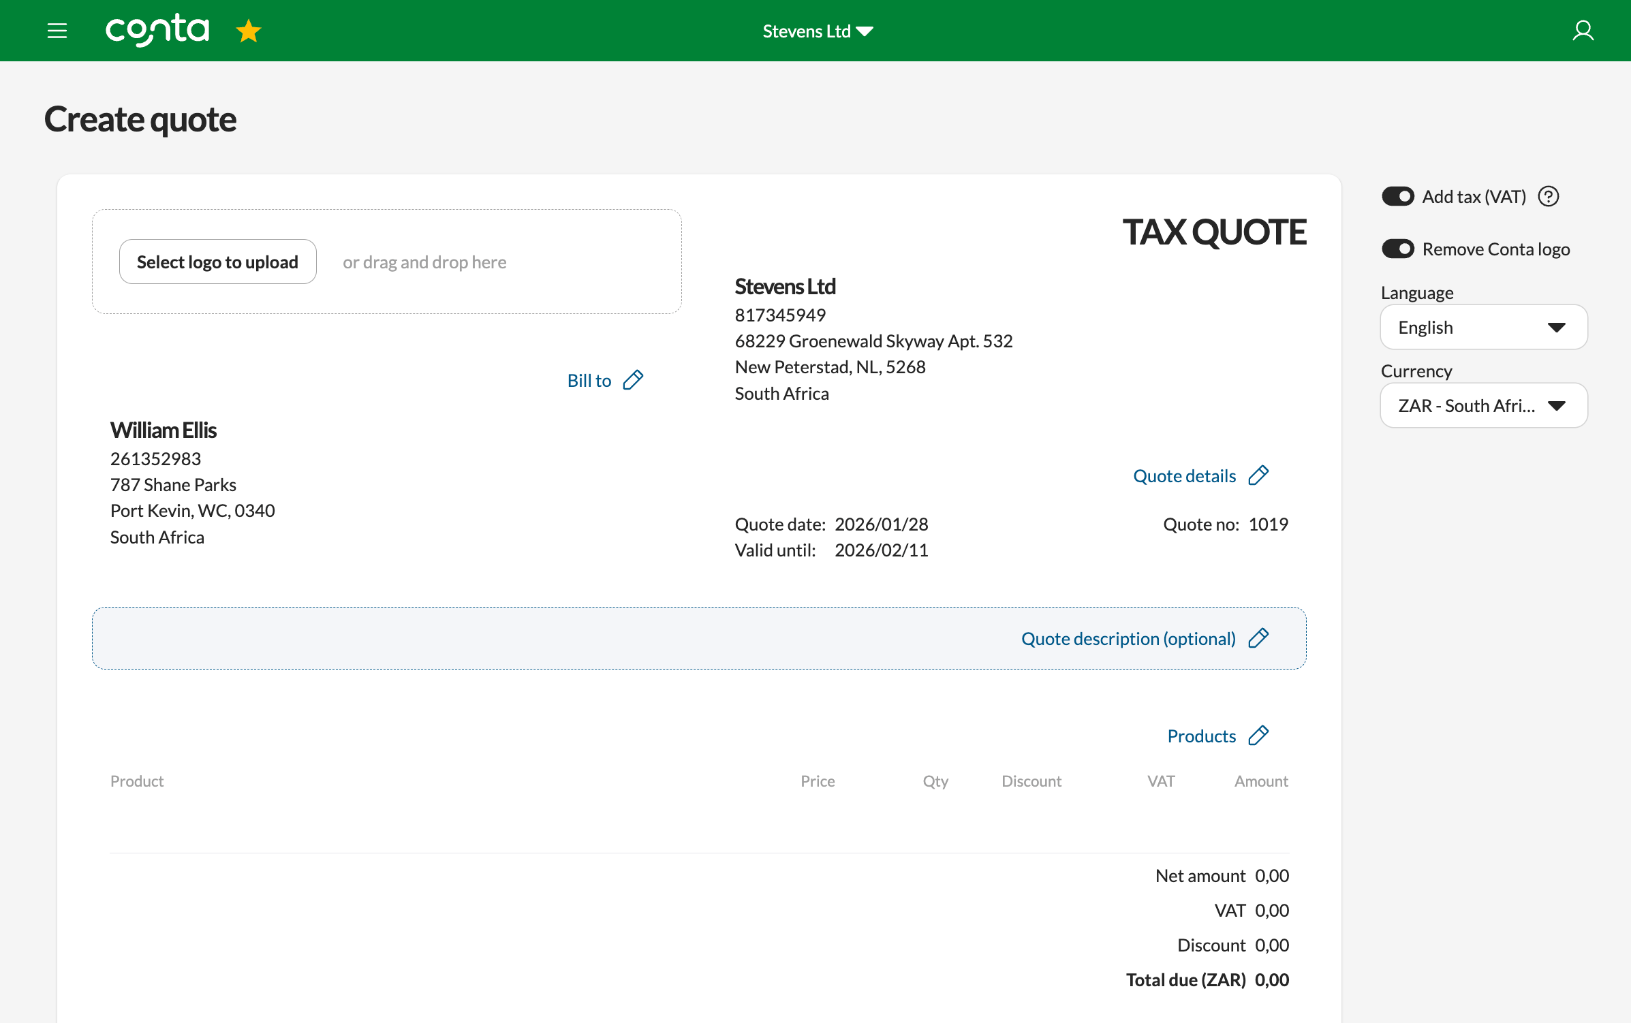The width and height of the screenshot is (1631, 1023).
Task: Open the VAT help question mark
Action: coord(1549,197)
